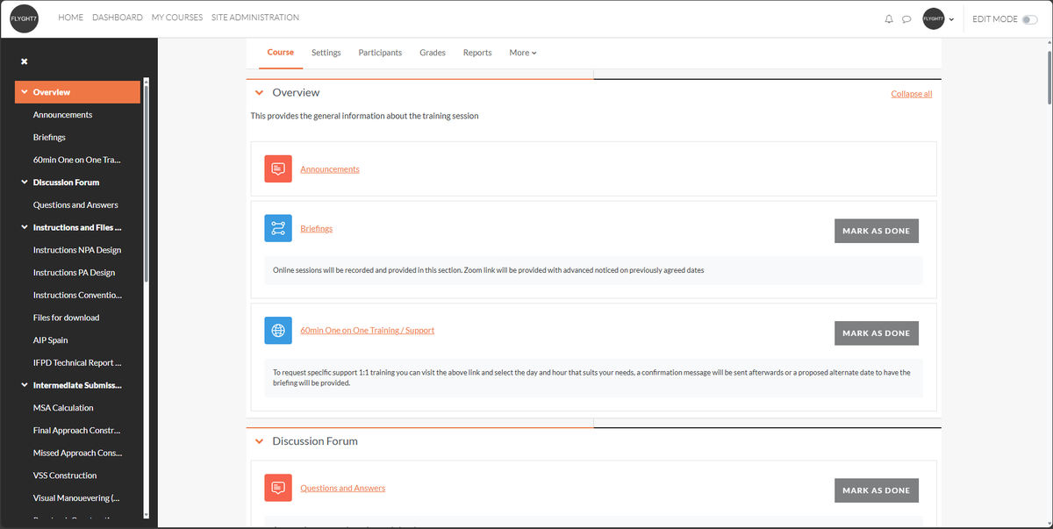
Task: Mark Questions and Answers as done
Action: (877, 490)
